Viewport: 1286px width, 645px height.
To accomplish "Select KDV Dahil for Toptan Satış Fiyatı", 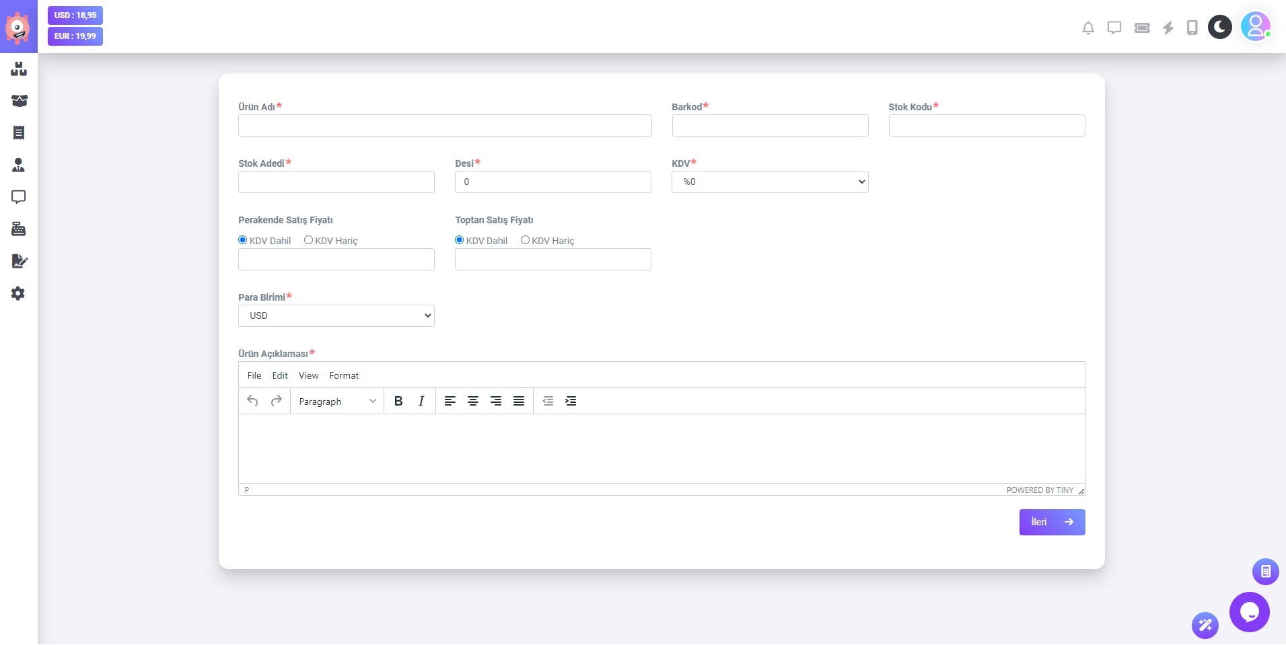I will pyautogui.click(x=460, y=240).
